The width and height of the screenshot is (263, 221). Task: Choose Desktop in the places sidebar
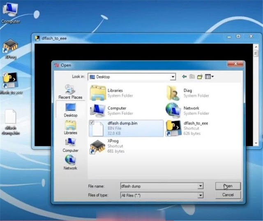(70, 110)
